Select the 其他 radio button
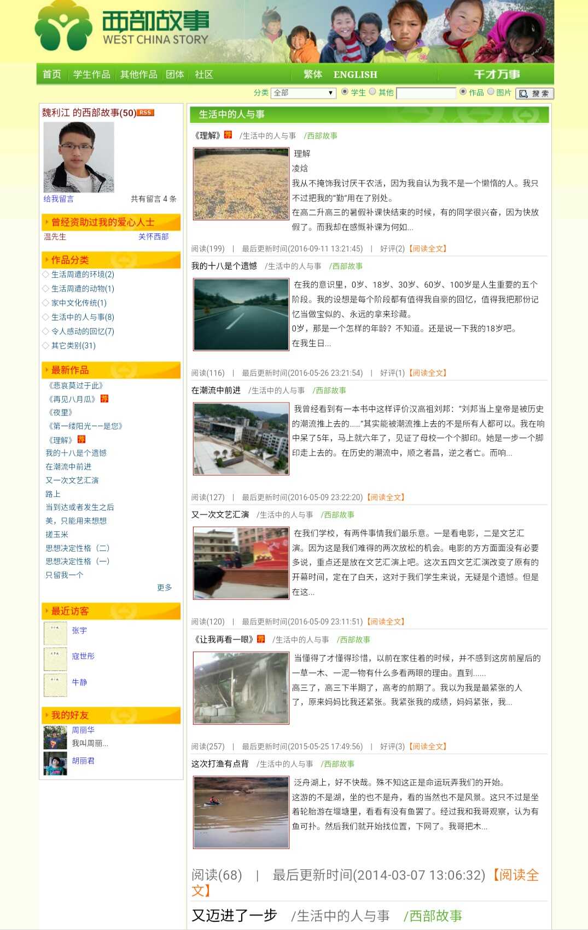This screenshot has height=930, width=588. click(x=372, y=92)
